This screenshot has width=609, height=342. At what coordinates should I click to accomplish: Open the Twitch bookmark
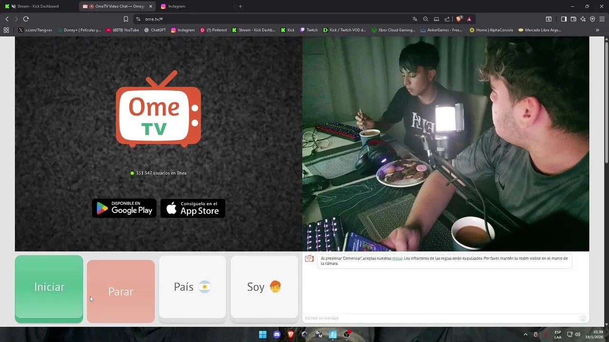(309, 30)
